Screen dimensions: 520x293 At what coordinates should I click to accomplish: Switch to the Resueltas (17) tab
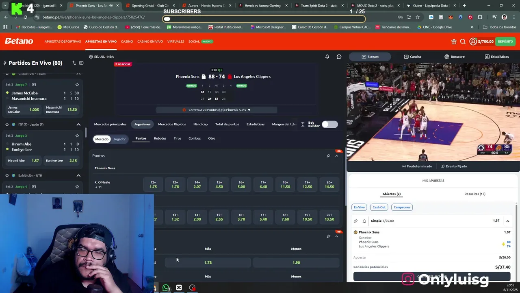tap(475, 194)
